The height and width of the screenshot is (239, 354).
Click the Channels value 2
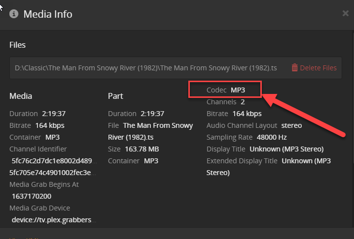pos(243,102)
